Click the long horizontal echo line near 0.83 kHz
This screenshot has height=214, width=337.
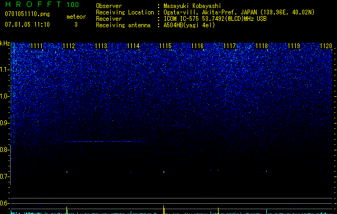104,141
